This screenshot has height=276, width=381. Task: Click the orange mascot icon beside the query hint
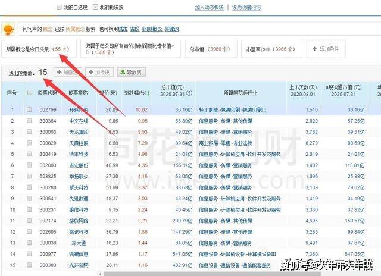click(x=8, y=29)
